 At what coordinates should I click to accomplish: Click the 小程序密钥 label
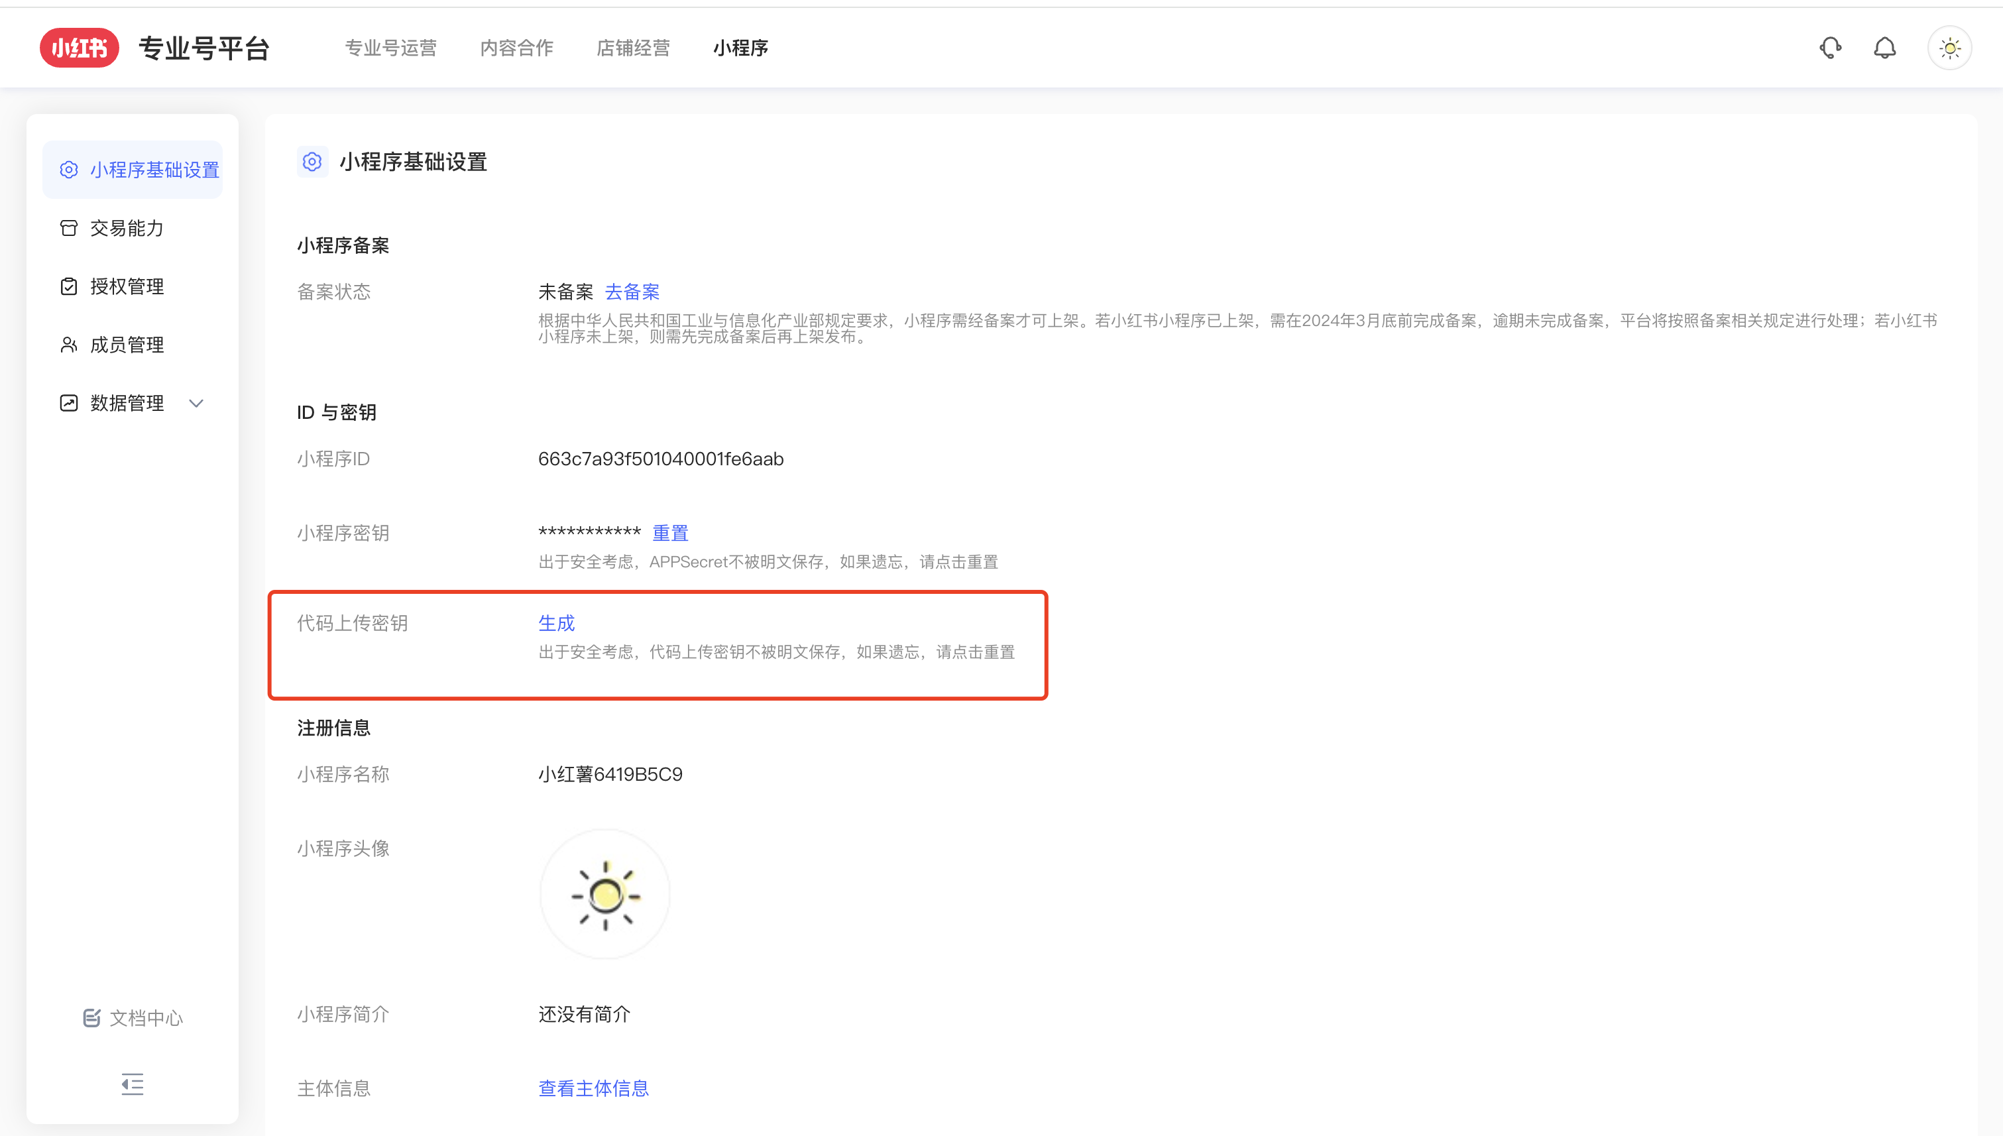click(343, 533)
